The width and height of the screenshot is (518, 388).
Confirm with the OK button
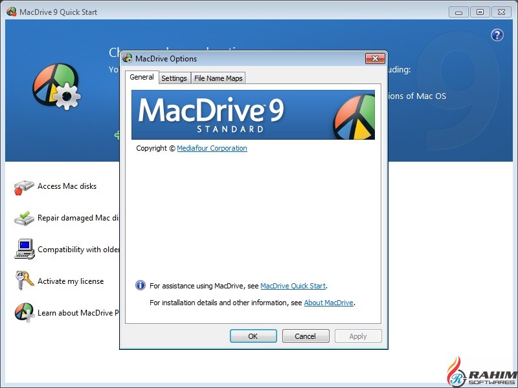click(x=253, y=336)
